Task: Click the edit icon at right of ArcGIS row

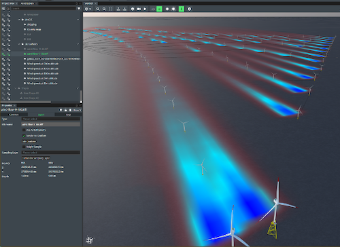Action: (x=78, y=20)
